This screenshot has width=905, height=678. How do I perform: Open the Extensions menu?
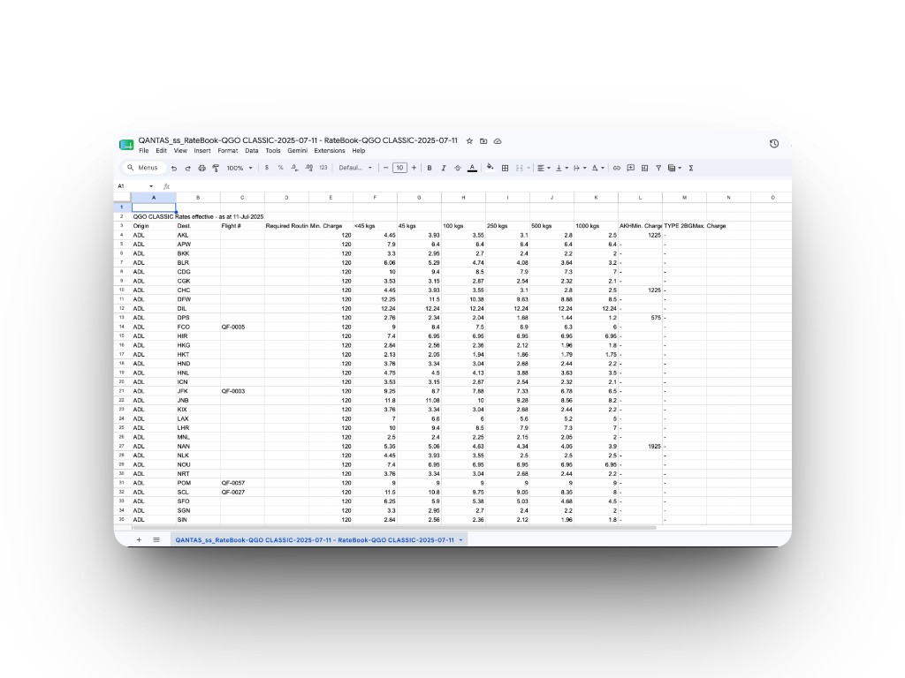(x=330, y=150)
